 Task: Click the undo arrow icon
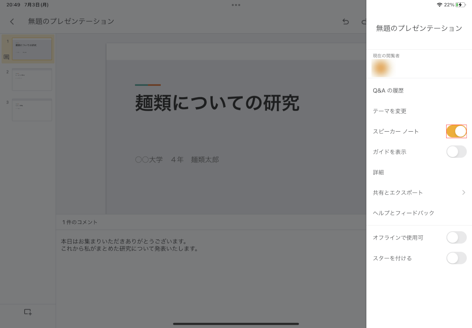346,21
